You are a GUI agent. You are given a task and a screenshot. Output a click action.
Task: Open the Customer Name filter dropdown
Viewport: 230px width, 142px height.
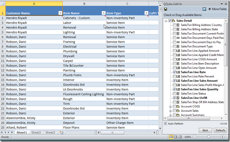point(60,13)
